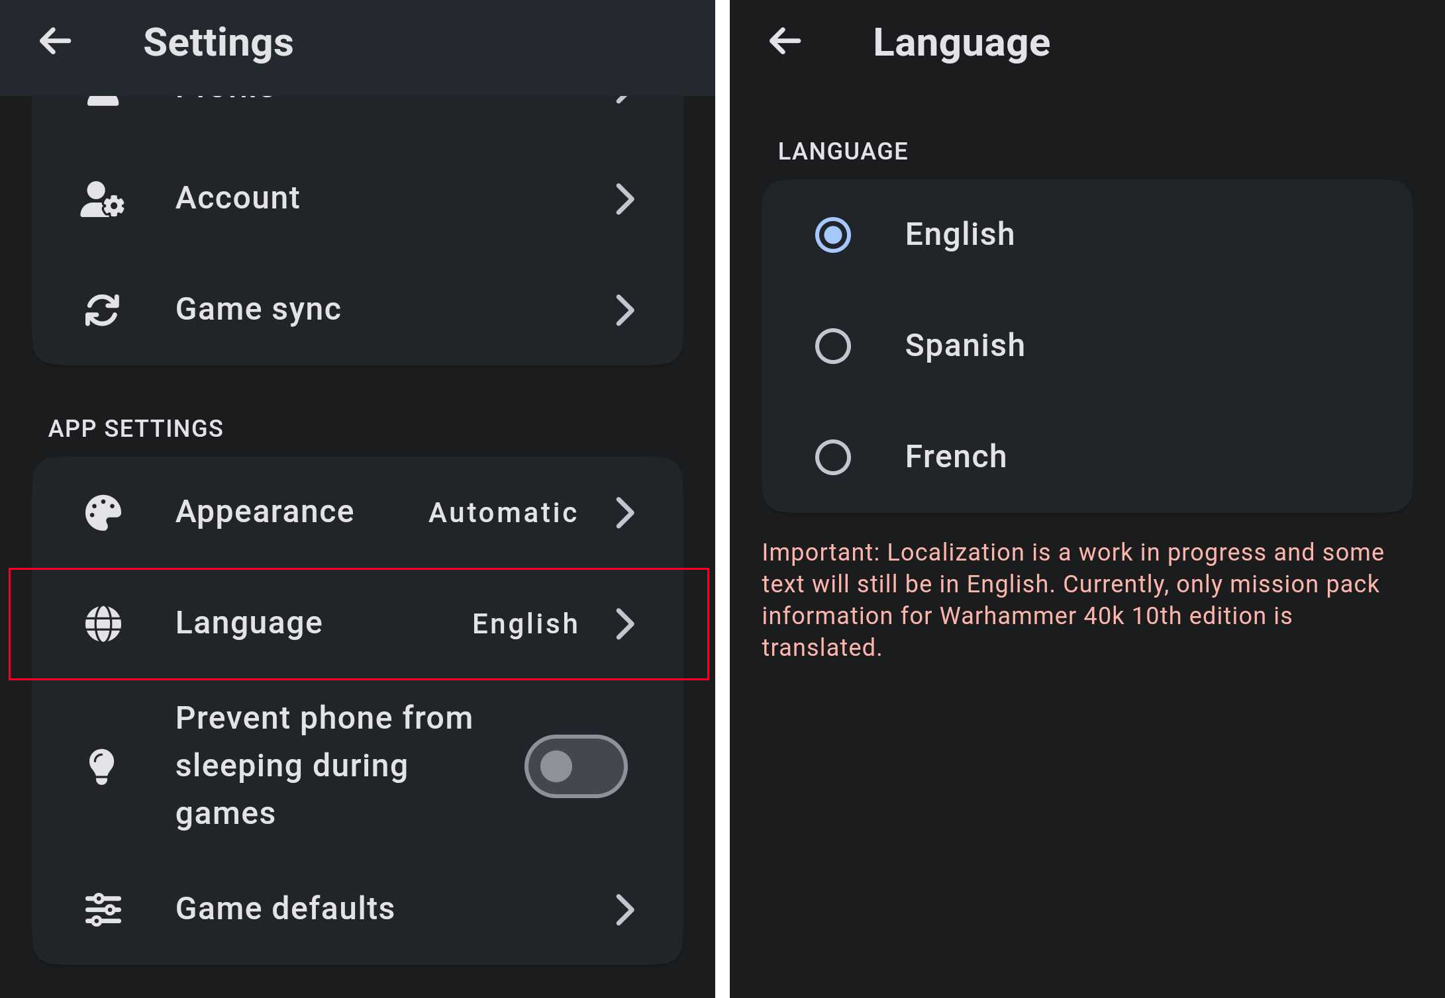Screen dimensions: 1445x998
Task: Click the French language label
Action: 956,457
